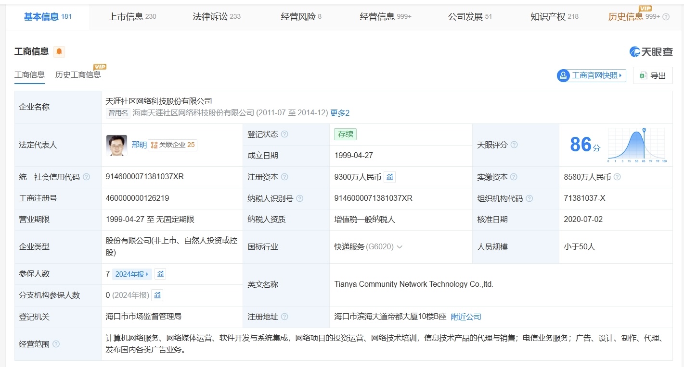Click 小于50人 staff size value
This screenshot has width=684, height=367.
coord(580,247)
